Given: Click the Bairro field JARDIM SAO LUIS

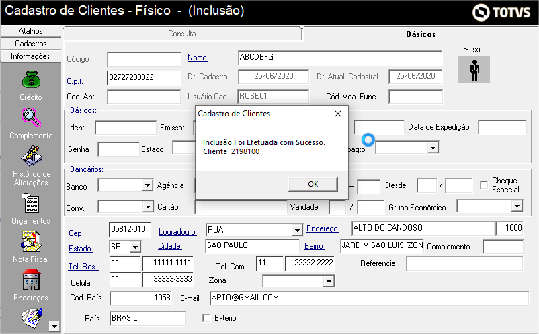Looking at the screenshot, I should click(382, 246).
